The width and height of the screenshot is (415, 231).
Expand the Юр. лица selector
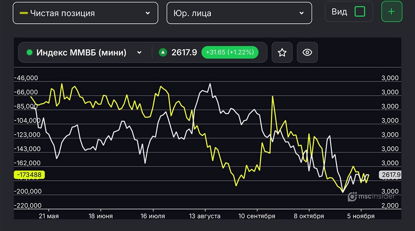coord(239,13)
